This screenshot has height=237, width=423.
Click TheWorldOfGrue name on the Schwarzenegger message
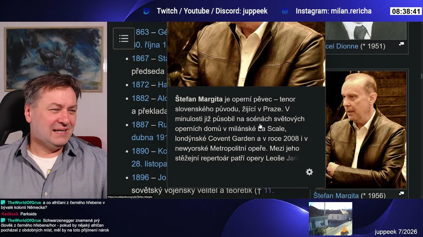click(24, 221)
